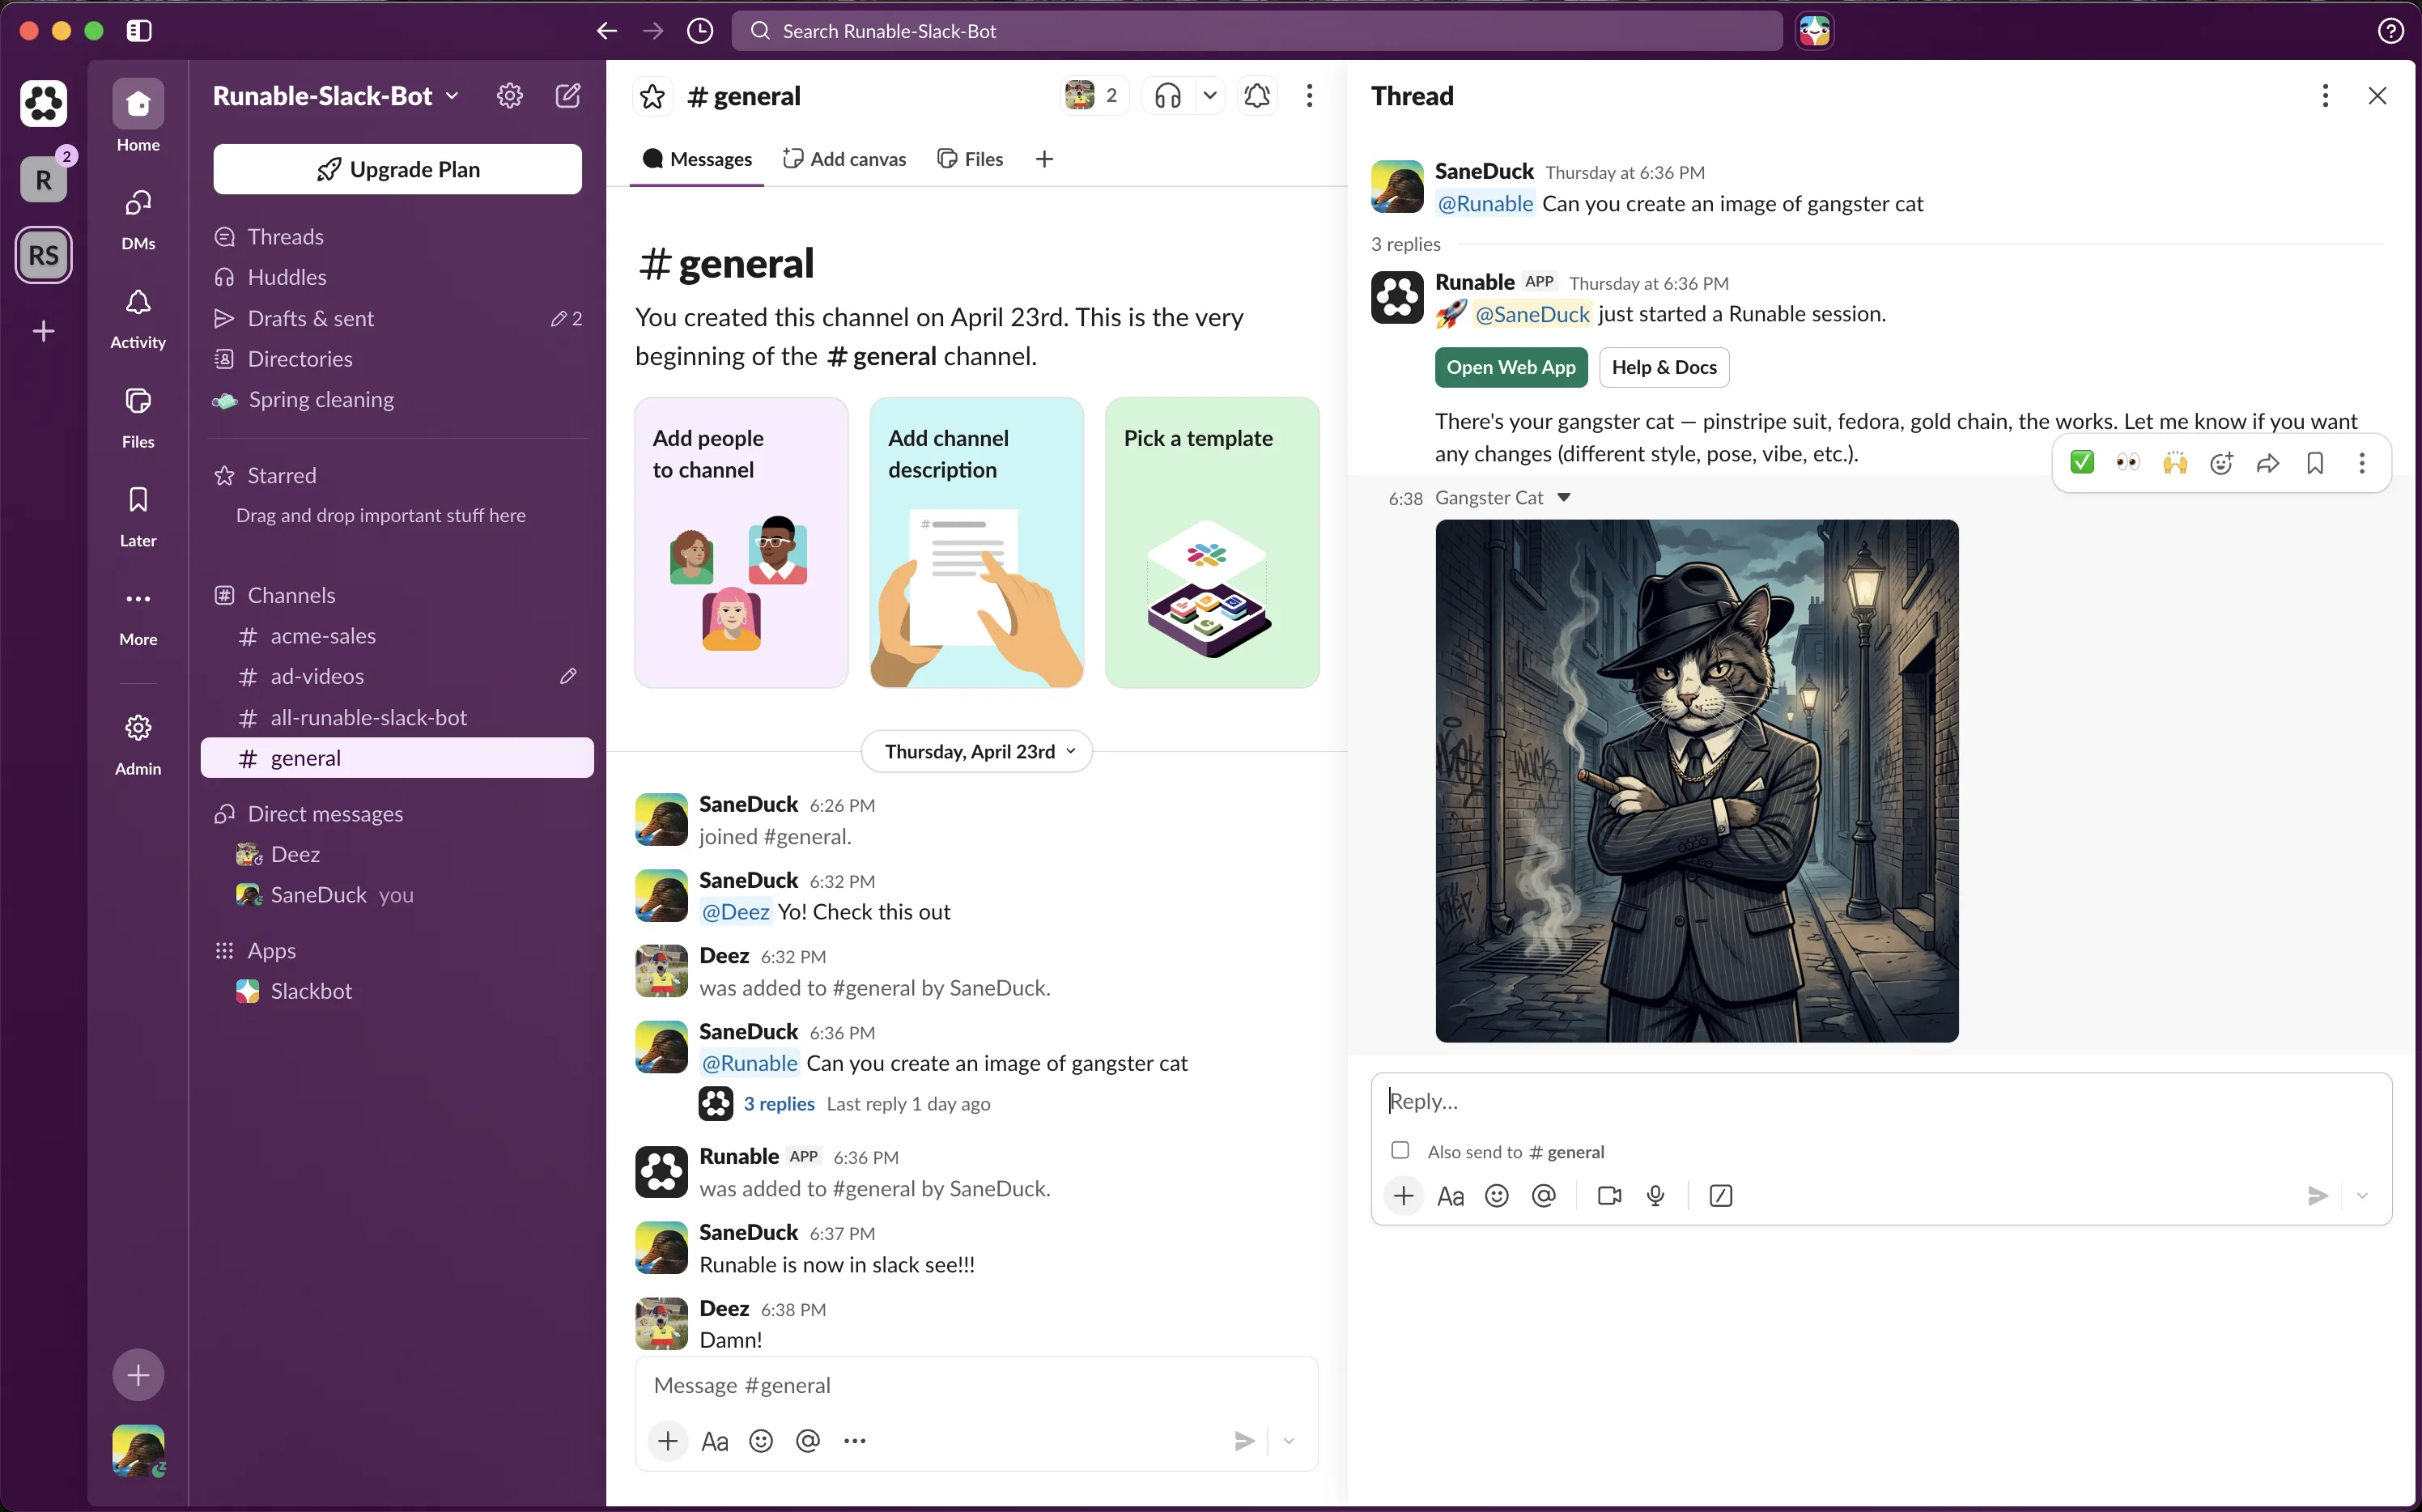Open notification bell settings for #general
Screen dimensions: 2422x1512
(x=1257, y=96)
